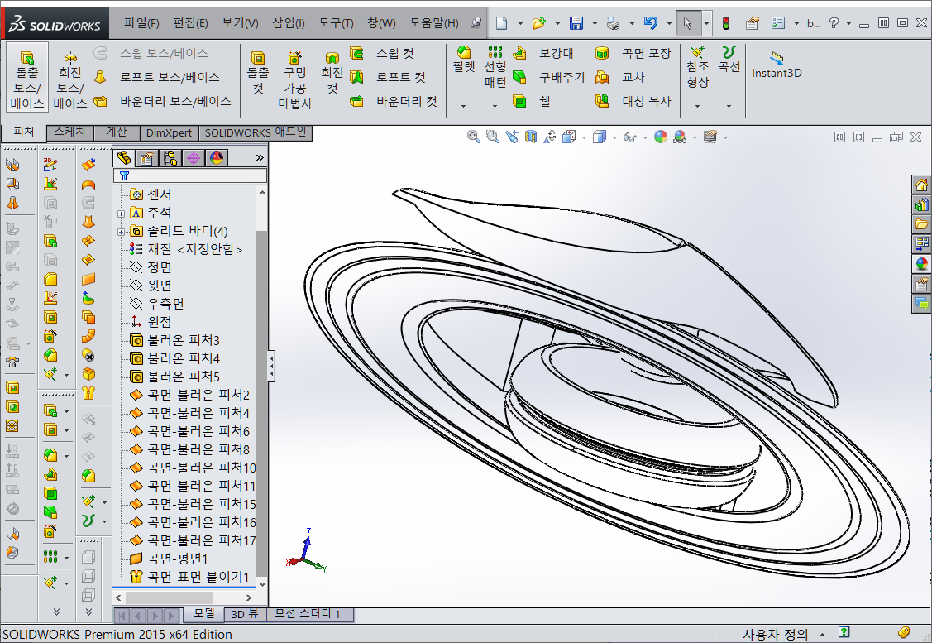Expand the 주석 tree node

click(122, 214)
